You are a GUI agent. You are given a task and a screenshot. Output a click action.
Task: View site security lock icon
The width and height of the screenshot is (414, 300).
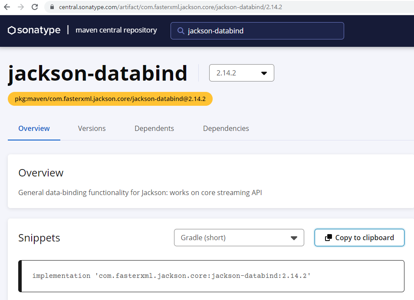click(x=52, y=7)
